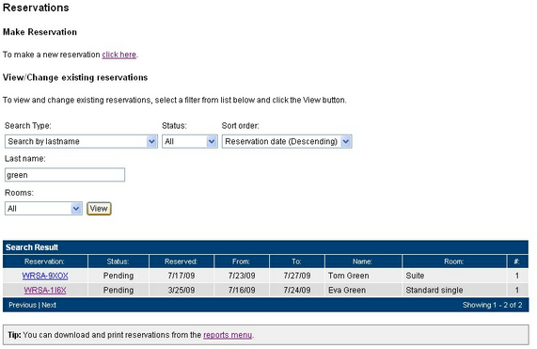Click Pending status in Eva Green row
This screenshot has width=537, height=349.
118,290
